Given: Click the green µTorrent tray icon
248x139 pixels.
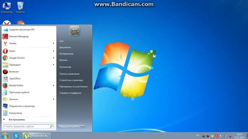Looking at the screenshot, I should (212, 136).
